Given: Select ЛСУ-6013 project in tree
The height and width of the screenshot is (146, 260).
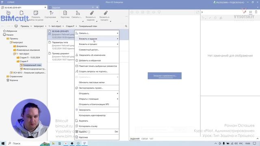Looking at the screenshot, I should [x=29, y=73].
